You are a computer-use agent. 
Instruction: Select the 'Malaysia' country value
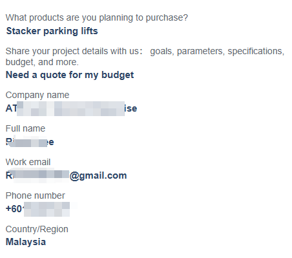coord(26,242)
